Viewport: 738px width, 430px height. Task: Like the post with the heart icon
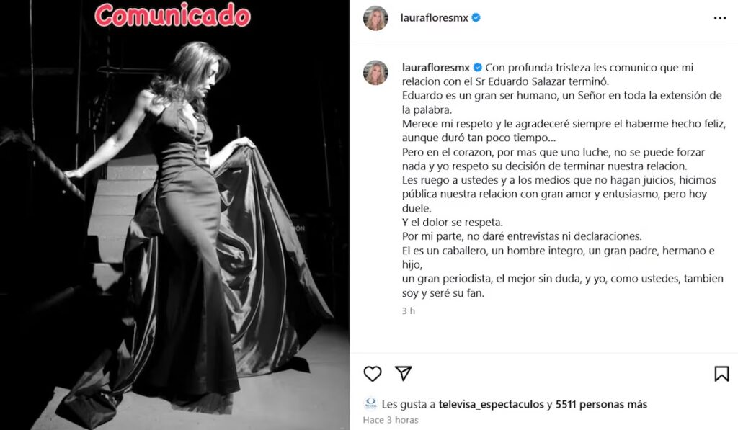[373, 374]
